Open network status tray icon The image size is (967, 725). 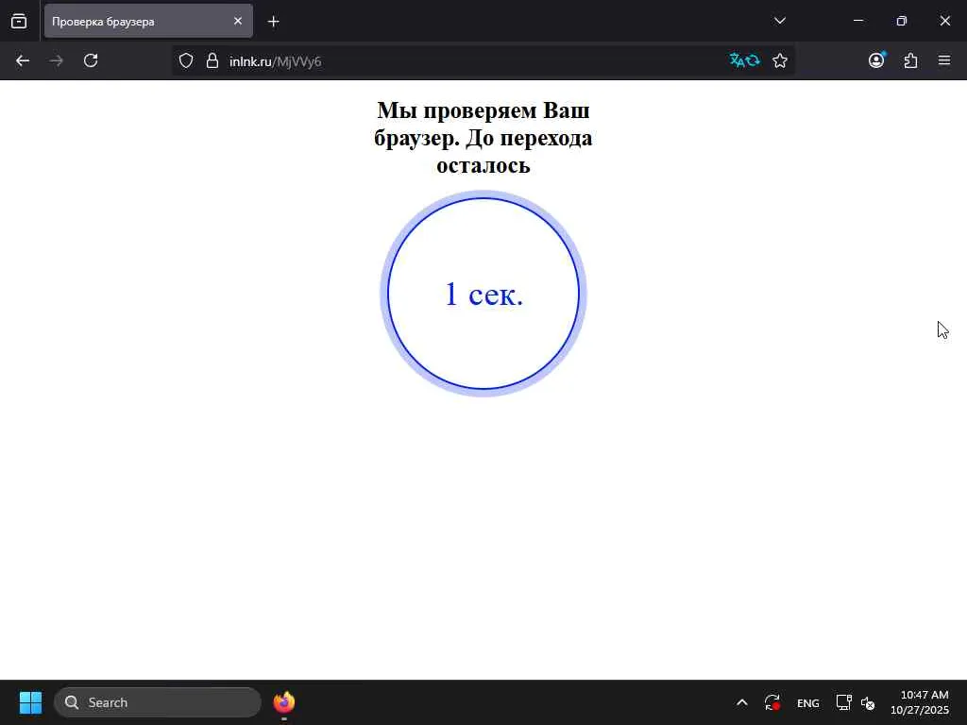(843, 702)
